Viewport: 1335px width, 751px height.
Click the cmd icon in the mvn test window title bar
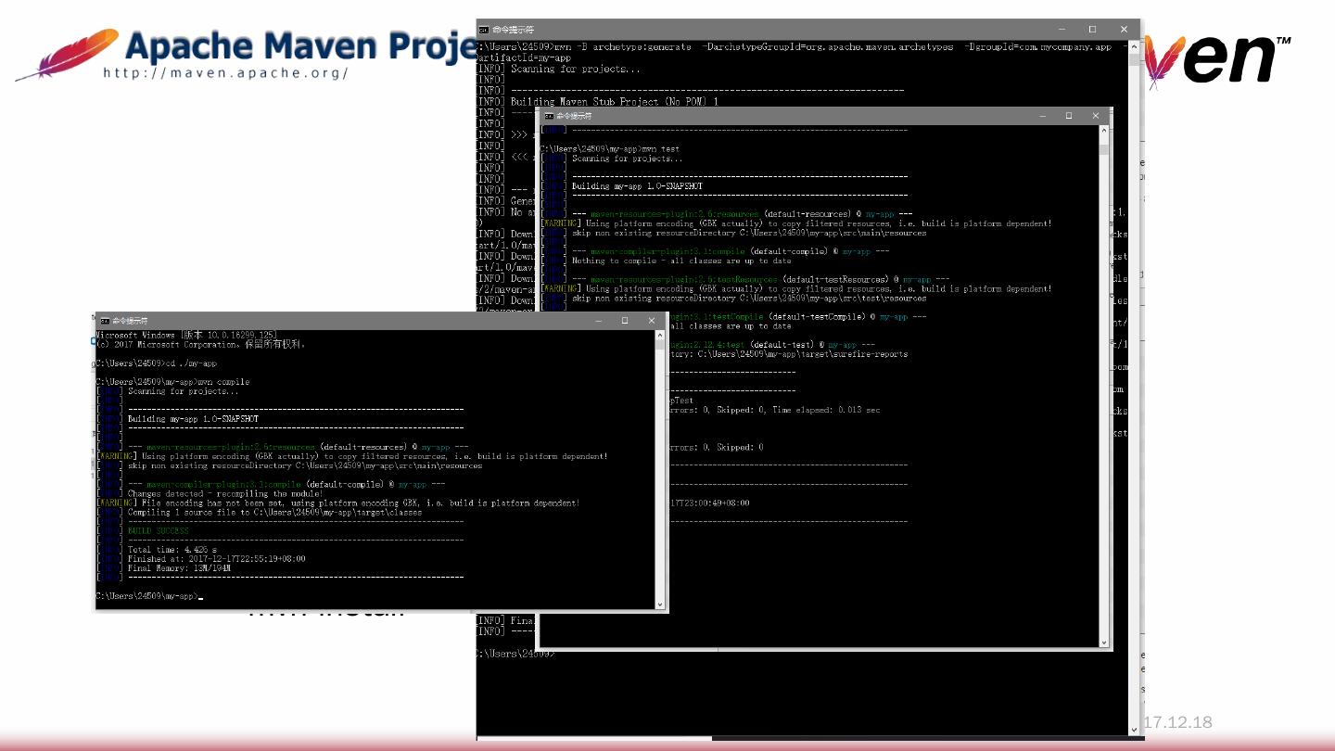coord(549,116)
